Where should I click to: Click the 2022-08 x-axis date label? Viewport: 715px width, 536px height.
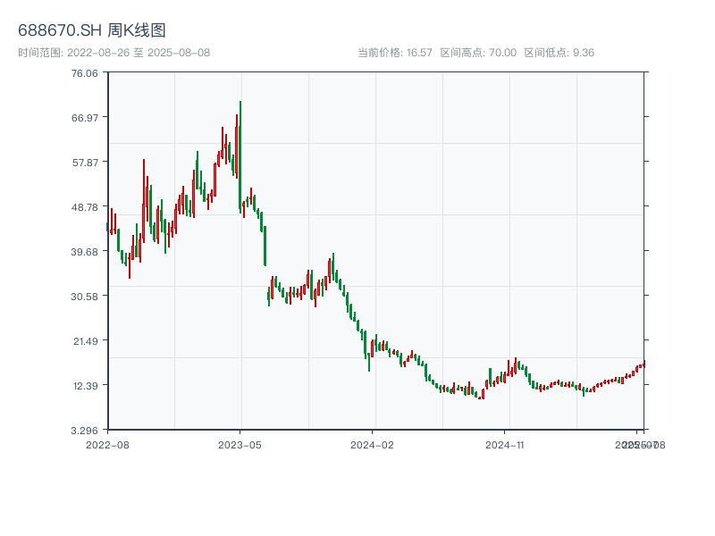point(107,444)
